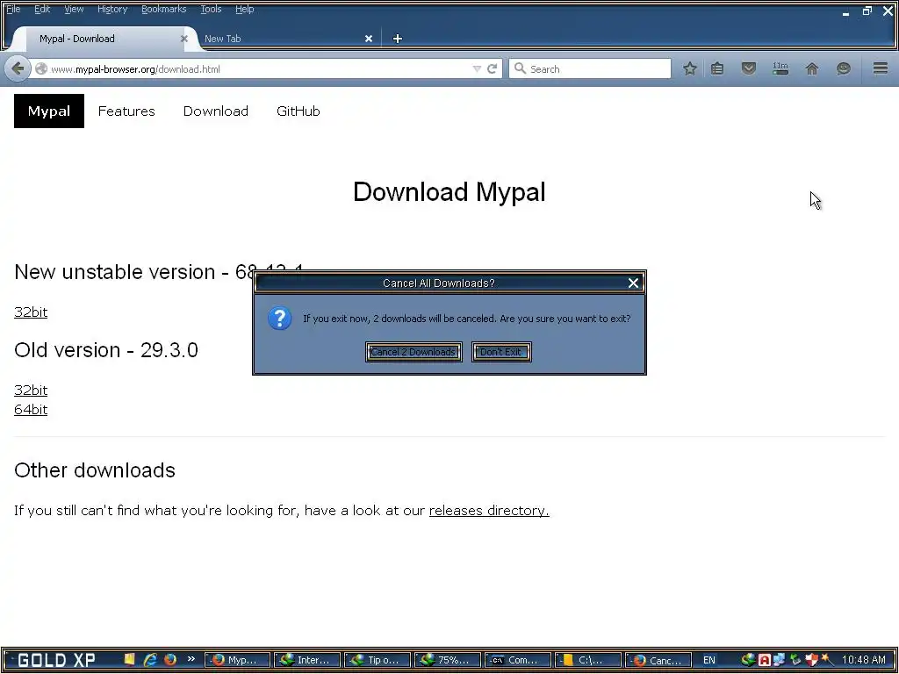Click the network computers tray icon

(x=780, y=660)
